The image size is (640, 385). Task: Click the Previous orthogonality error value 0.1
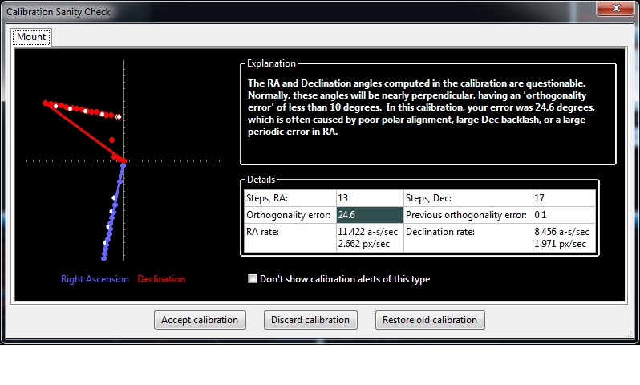point(564,215)
